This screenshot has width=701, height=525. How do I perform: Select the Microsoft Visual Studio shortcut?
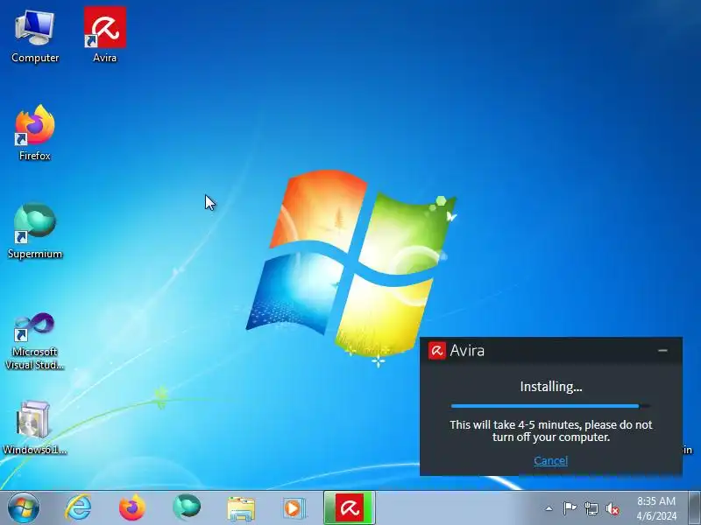pos(35,340)
